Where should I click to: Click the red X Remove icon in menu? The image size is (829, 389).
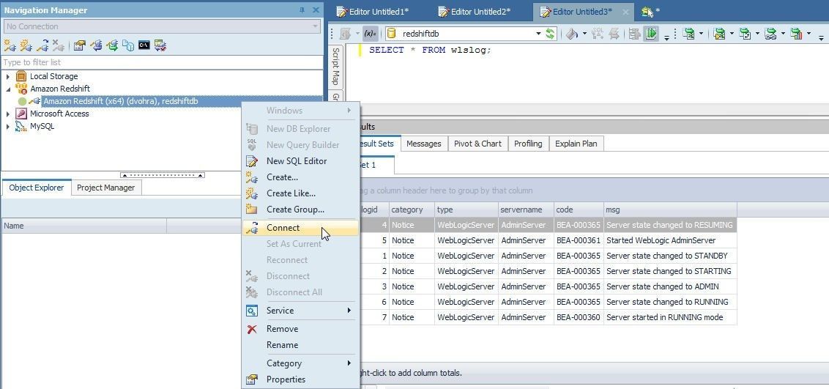252,329
